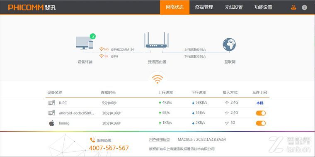Click the 4KB/s upload speed value
This screenshot has height=157, width=315.
(x=167, y=103)
